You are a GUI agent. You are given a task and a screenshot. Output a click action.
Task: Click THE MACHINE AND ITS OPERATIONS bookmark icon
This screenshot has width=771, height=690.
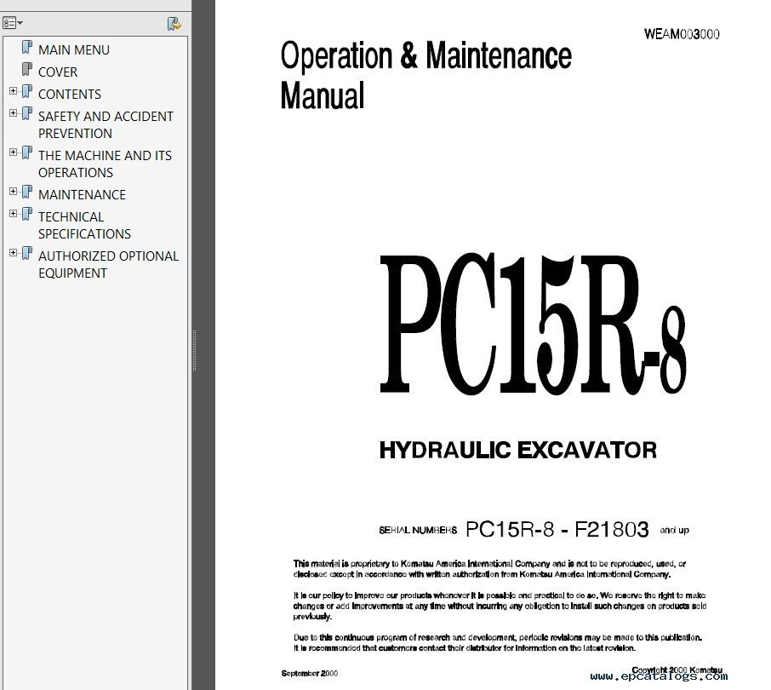coord(27,153)
